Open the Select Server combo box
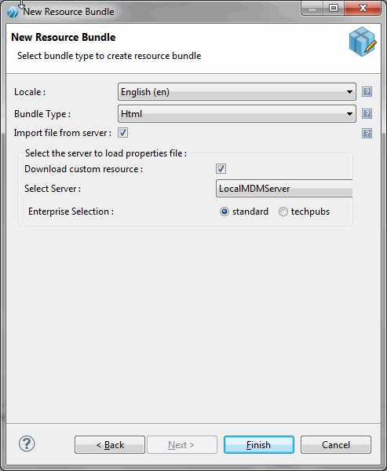Image resolution: width=387 pixels, height=471 pixels. 284,189
